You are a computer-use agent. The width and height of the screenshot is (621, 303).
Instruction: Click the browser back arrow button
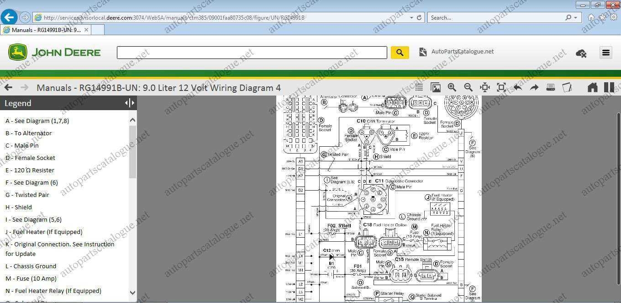pyautogui.click(x=9, y=17)
